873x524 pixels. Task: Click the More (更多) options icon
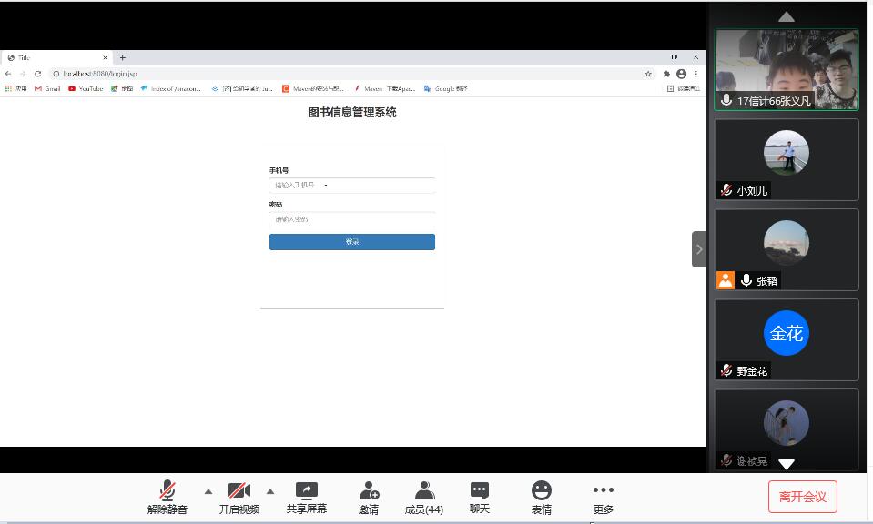point(603,498)
